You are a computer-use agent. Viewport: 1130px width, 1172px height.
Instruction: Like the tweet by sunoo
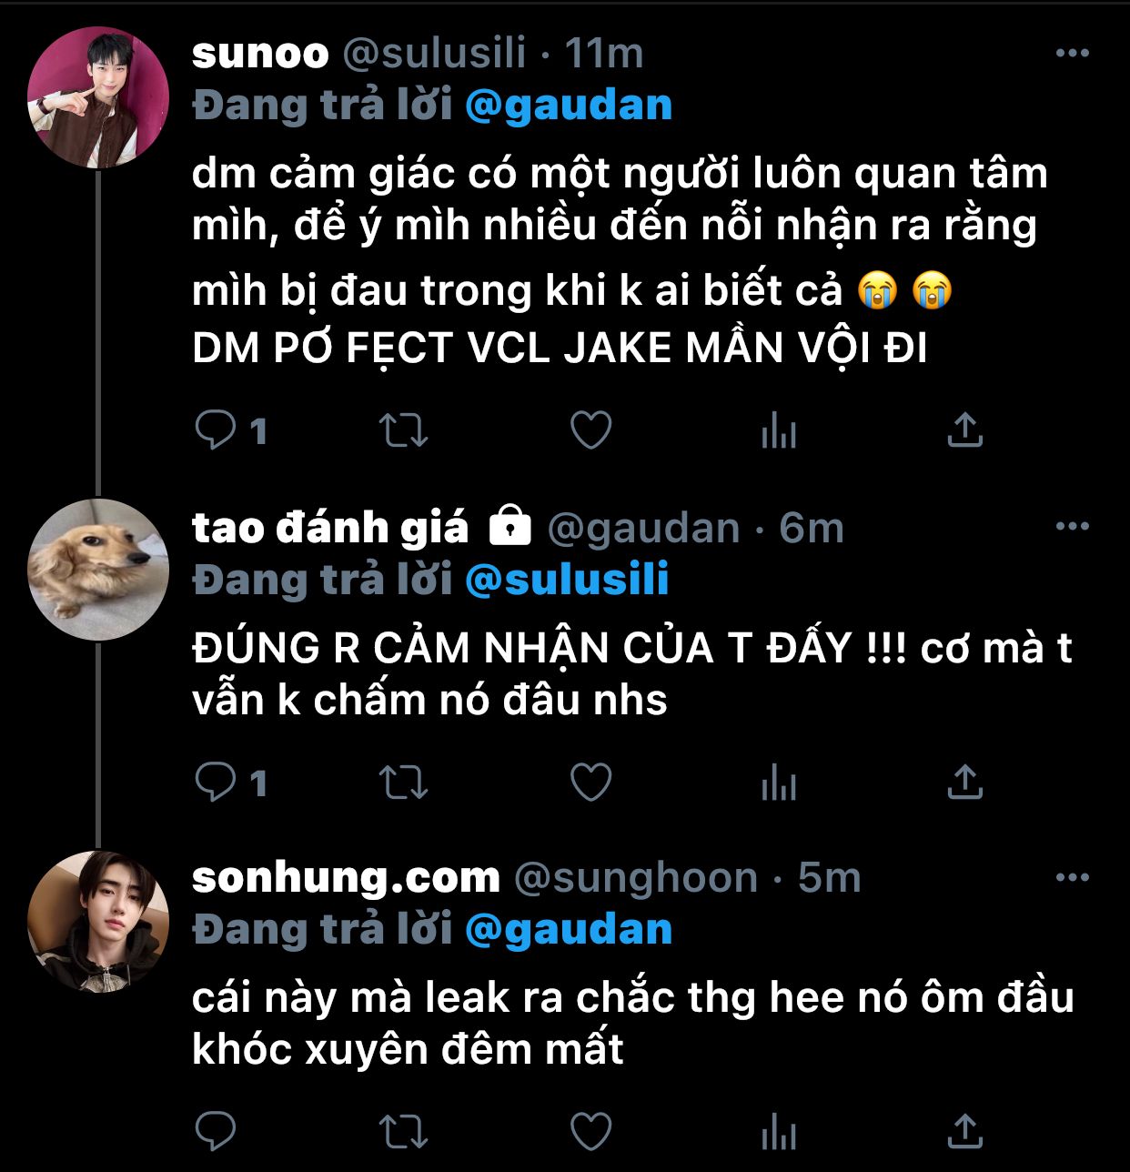(x=590, y=430)
